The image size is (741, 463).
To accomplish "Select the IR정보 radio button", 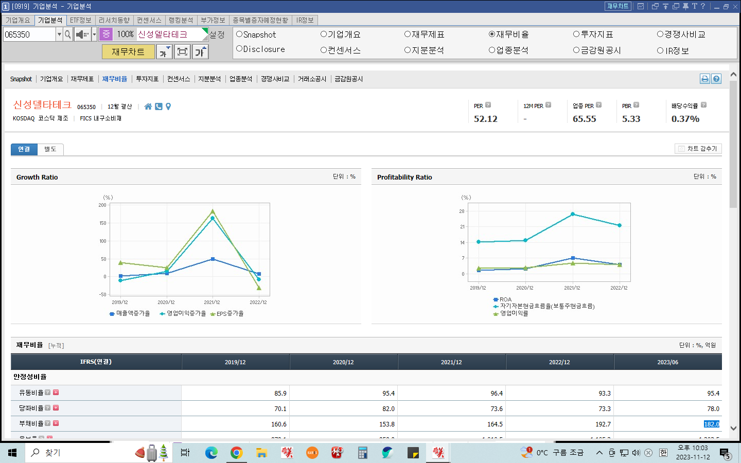I will tap(660, 50).
